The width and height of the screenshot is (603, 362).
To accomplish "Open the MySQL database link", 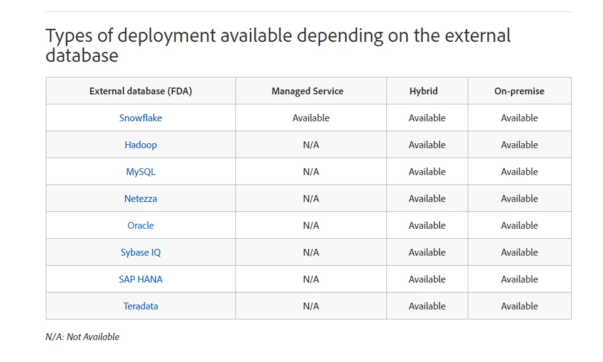I will pos(140,171).
